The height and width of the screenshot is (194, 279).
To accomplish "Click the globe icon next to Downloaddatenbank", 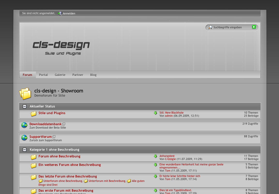I will (24, 125).
